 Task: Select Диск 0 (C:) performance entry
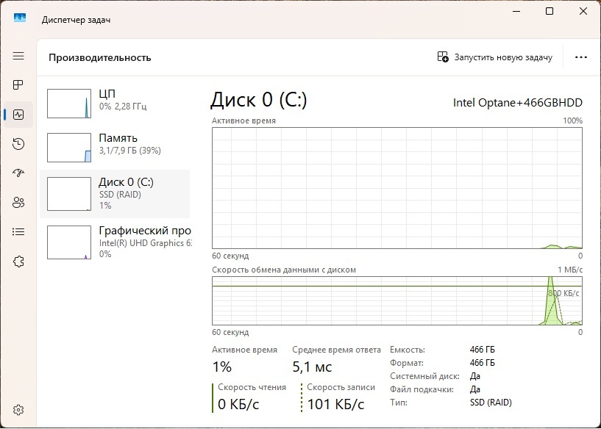tap(116, 193)
